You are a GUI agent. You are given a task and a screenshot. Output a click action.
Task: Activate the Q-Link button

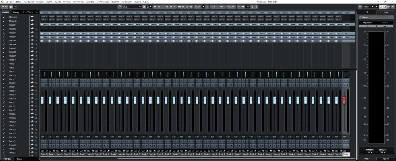[x=231, y=6]
